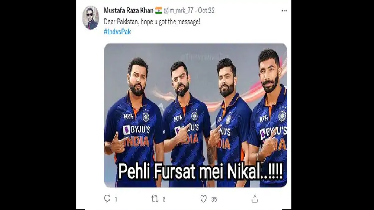
Task: Click the tweet text 'Dear Pakistan, hope u got the message!'
Action: 152,22
